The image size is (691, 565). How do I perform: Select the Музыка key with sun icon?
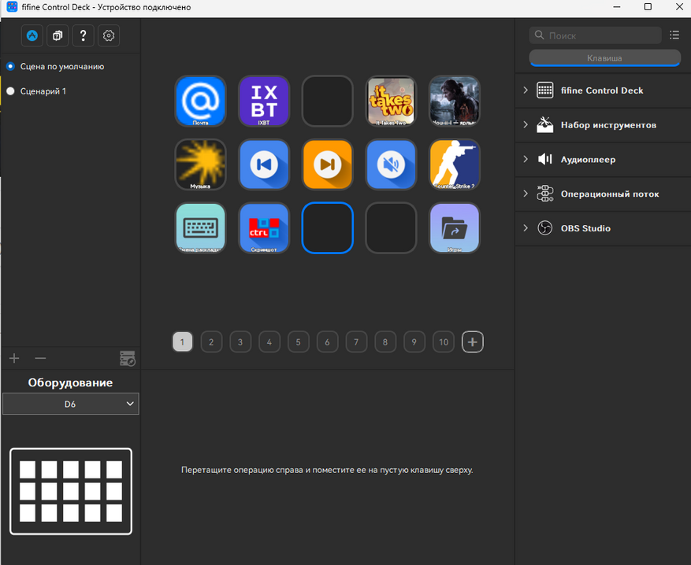200,164
